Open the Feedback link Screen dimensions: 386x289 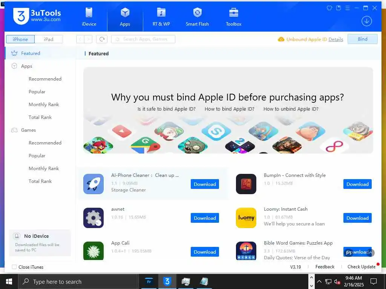click(x=325, y=267)
